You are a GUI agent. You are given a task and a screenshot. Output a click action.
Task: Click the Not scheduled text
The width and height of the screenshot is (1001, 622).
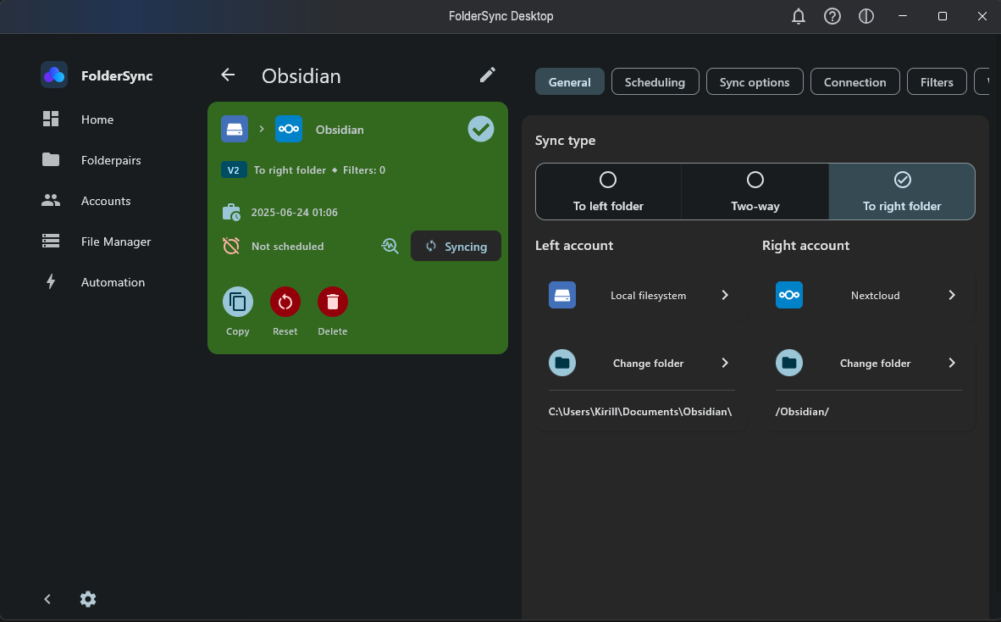[x=287, y=246]
